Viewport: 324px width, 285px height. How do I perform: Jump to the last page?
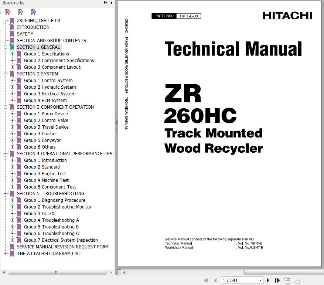tap(277, 281)
